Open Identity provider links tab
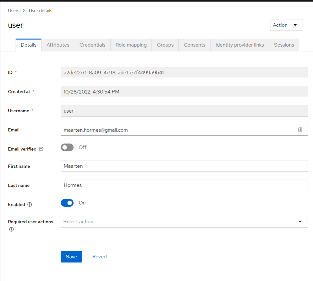 239,45
